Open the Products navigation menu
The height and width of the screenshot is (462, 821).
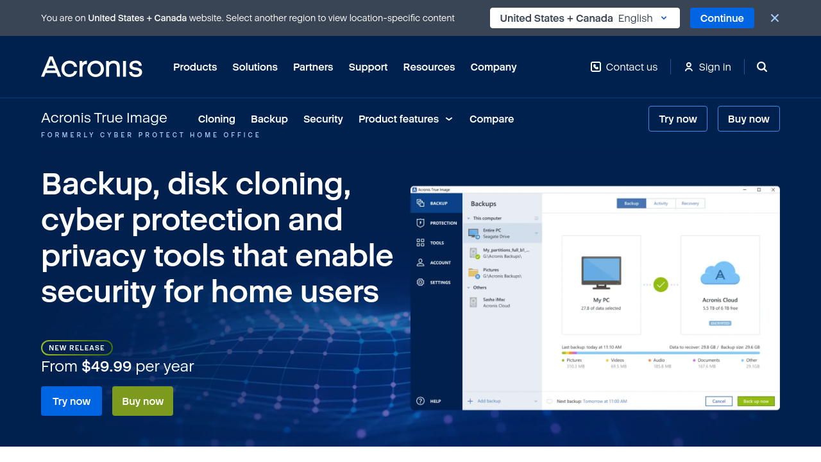[x=195, y=67]
